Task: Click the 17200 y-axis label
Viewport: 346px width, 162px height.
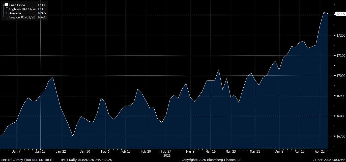Action: click(340, 35)
